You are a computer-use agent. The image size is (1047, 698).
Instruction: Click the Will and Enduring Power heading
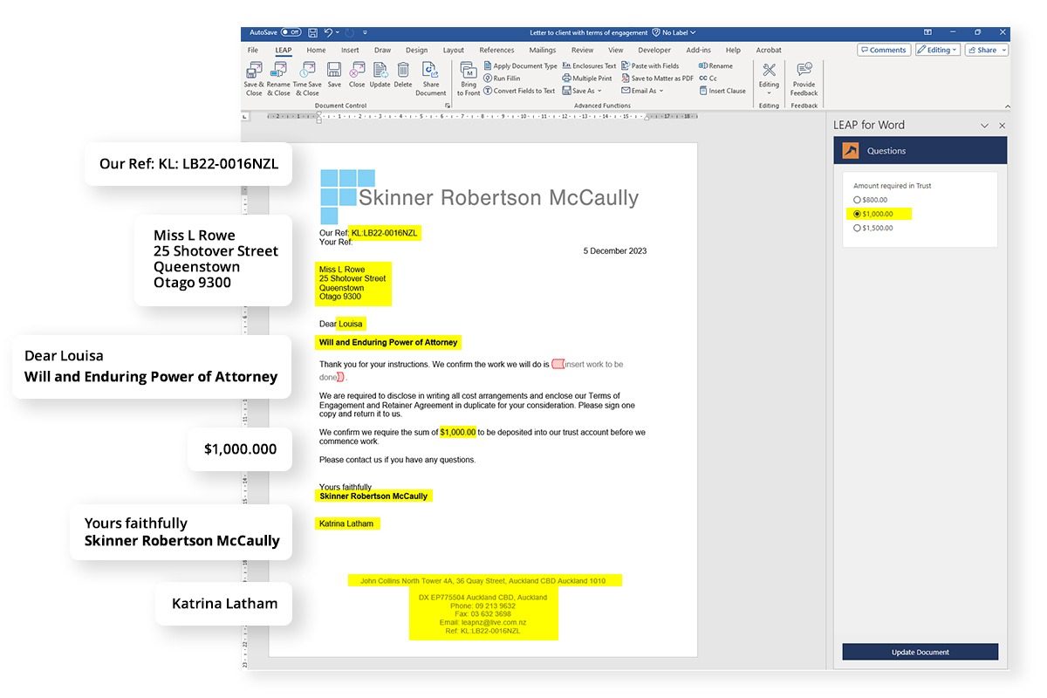click(x=388, y=342)
